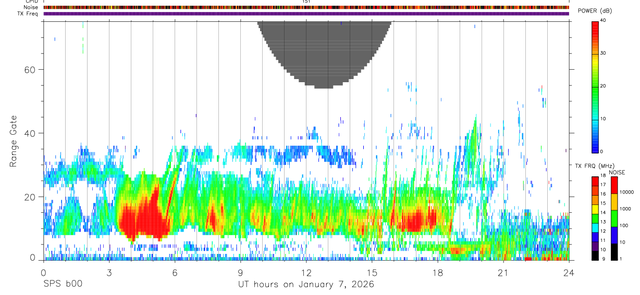The width and height of the screenshot is (640, 295).
Task: Click the 0 tick on UT hours axis
Action: pos(43,272)
